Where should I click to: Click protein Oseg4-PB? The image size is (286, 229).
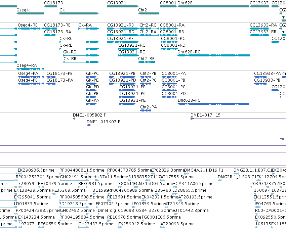pos(28,80)
